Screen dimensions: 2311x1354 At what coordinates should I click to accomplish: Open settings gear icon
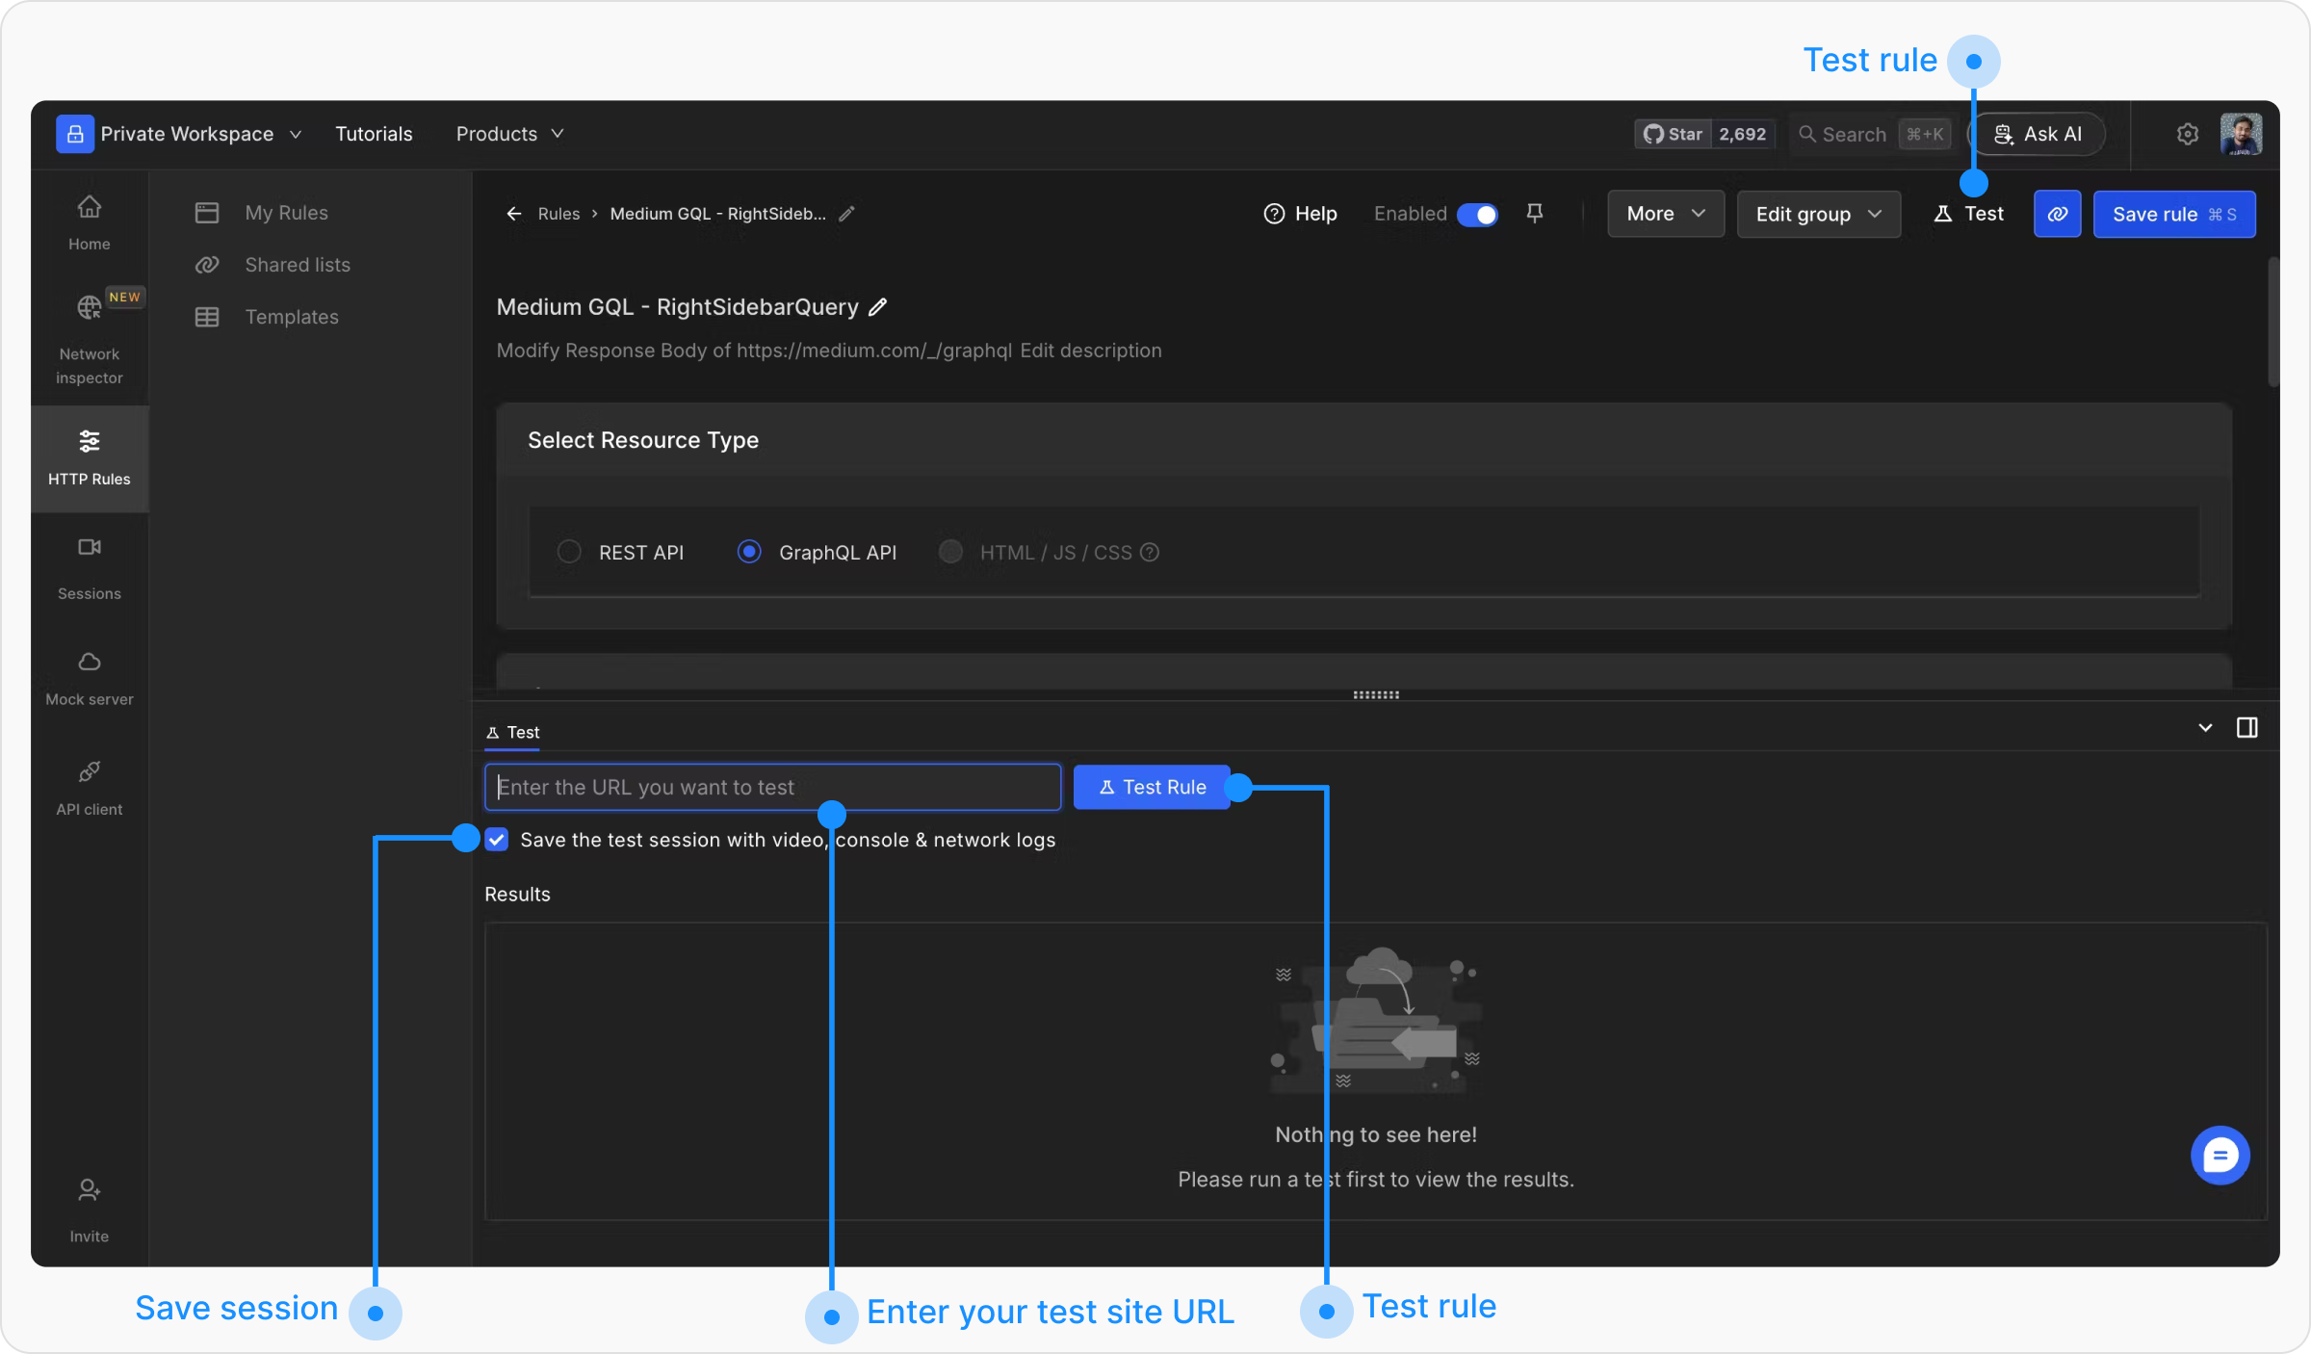tap(2188, 134)
